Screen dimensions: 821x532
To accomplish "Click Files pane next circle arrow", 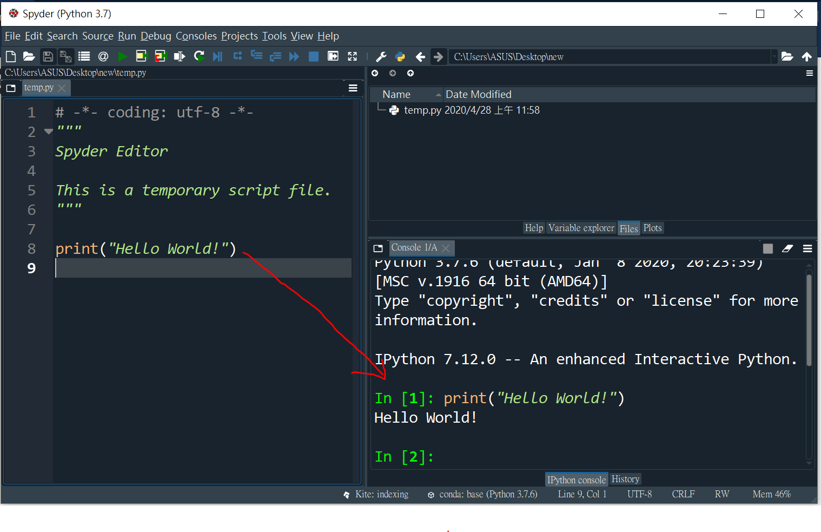I will pos(393,73).
